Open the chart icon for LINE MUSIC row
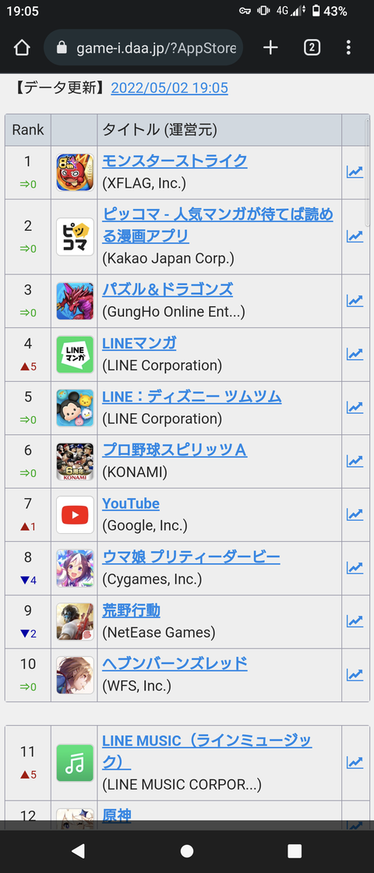Viewport: 374px width, 873px height. click(x=355, y=762)
